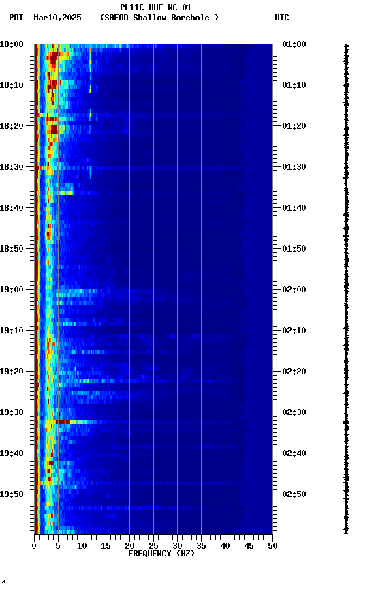376x589 pixels.
Task: Click the 02:20 UTC time label
Action: click(x=294, y=372)
